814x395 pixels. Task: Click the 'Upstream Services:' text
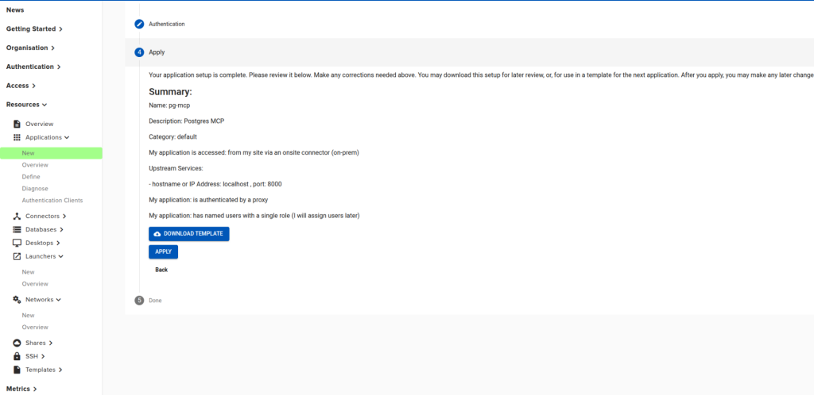[x=176, y=168]
